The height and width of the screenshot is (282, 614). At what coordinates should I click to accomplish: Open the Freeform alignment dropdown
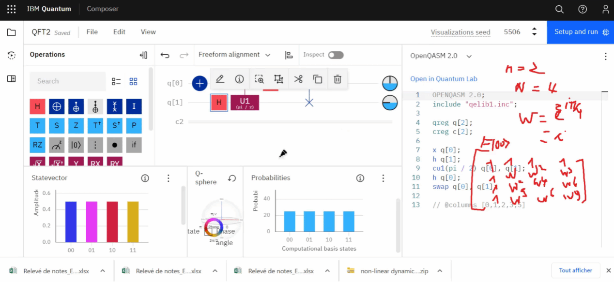234,55
